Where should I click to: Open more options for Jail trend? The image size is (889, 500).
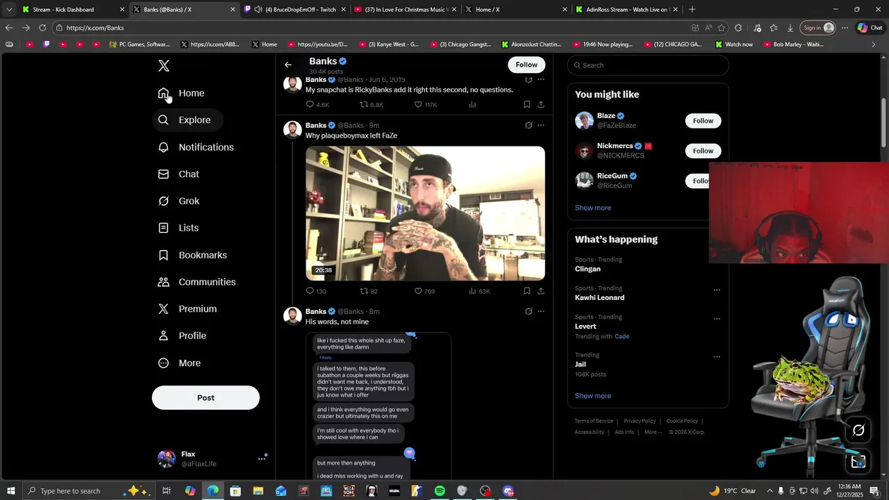click(x=717, y=357)
